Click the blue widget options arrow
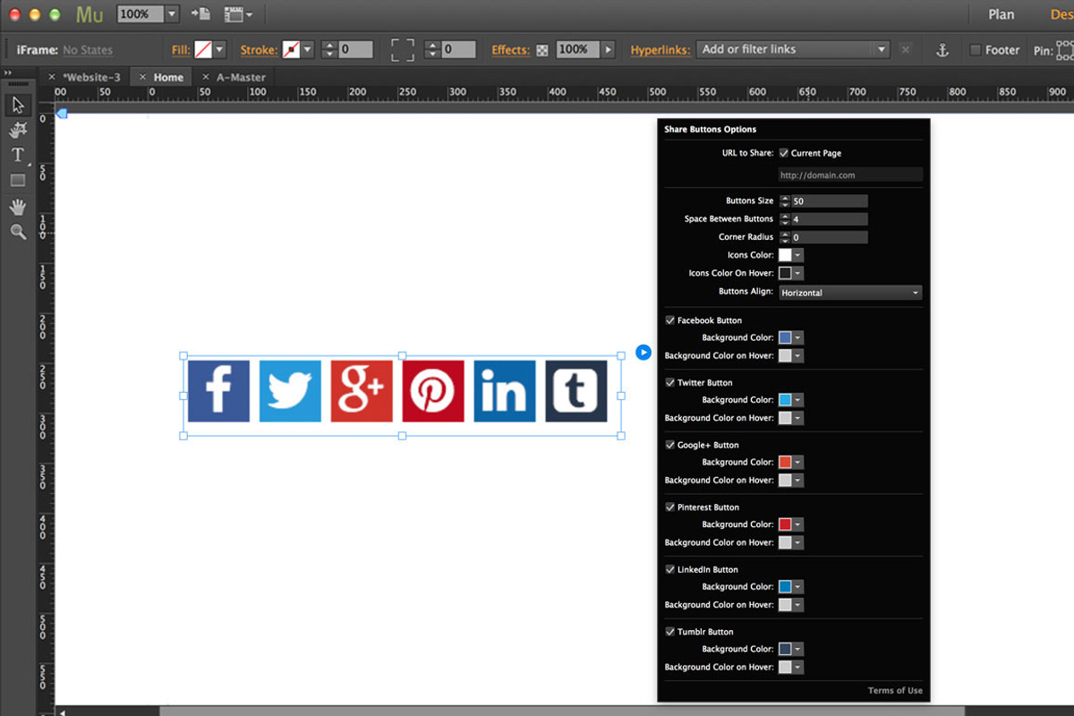This screenshot has height=716, width=1074. click(x=644, y=352)
